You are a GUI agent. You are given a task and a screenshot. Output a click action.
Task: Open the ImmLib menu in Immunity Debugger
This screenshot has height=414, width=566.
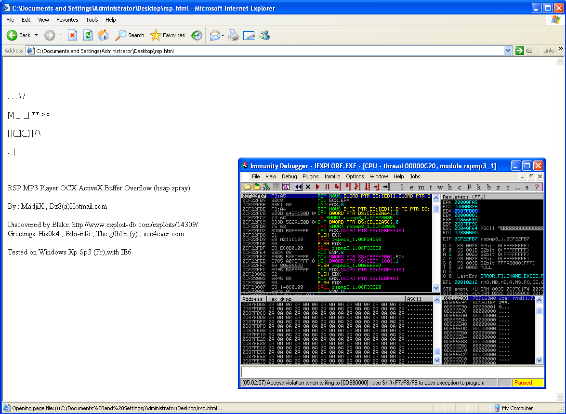(332, 176)
